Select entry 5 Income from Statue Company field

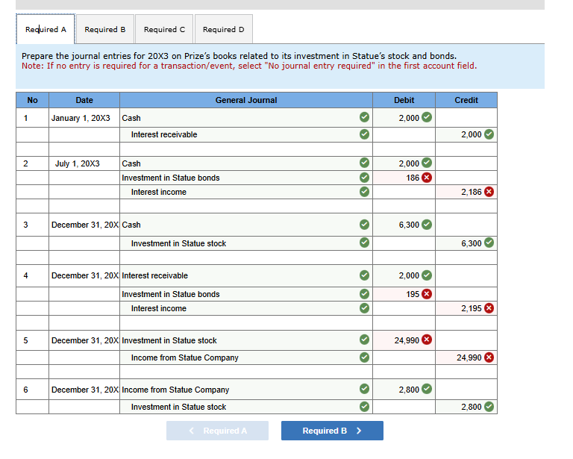(246, 357)
